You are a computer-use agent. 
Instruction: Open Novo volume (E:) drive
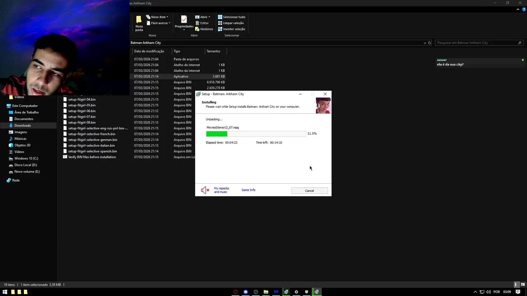[x=27, y=171]
